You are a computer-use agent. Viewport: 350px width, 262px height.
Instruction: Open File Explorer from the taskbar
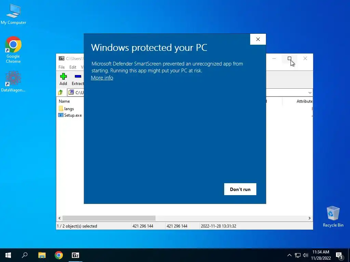pyautogui.click(x=42, y=255)
